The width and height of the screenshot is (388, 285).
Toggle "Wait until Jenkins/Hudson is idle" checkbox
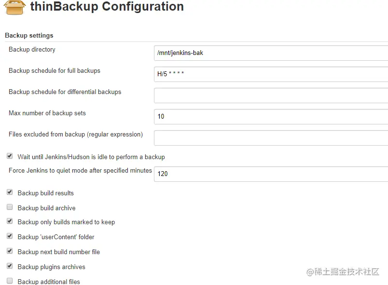tap(9, 155)
